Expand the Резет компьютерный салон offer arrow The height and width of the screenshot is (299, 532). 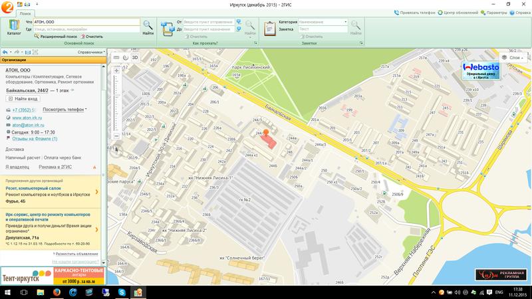point(96,192)
